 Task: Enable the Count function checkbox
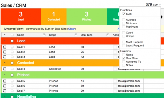pos(124,33)
